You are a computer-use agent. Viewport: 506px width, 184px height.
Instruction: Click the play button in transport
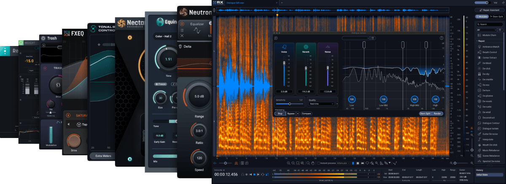[258, 174]
